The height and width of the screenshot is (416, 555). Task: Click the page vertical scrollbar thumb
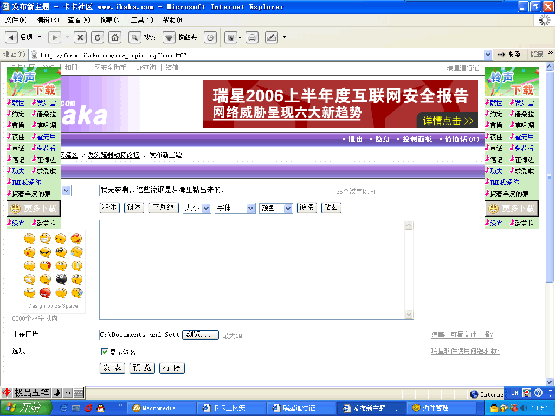click(x=549, y=177)
